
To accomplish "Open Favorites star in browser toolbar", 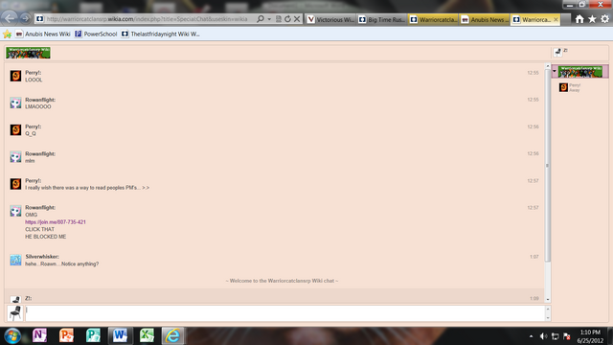I will 592,19.
